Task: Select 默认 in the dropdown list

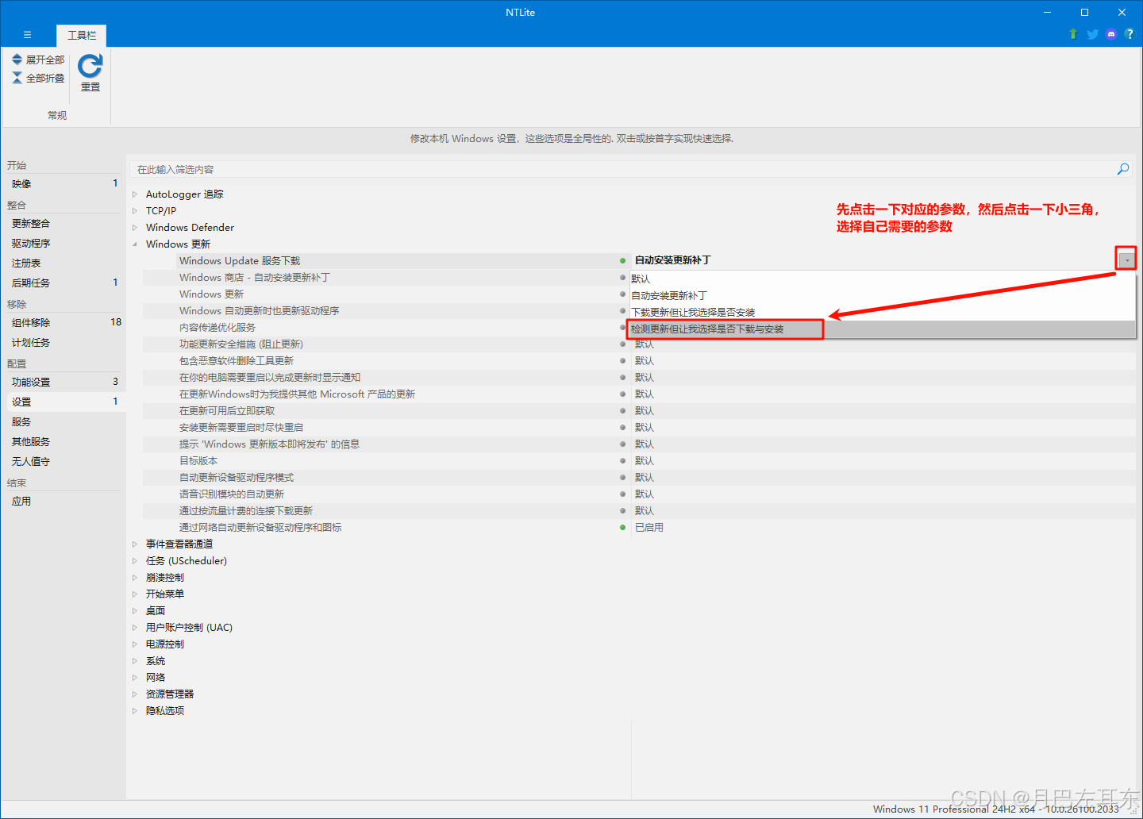Action: 881,279
